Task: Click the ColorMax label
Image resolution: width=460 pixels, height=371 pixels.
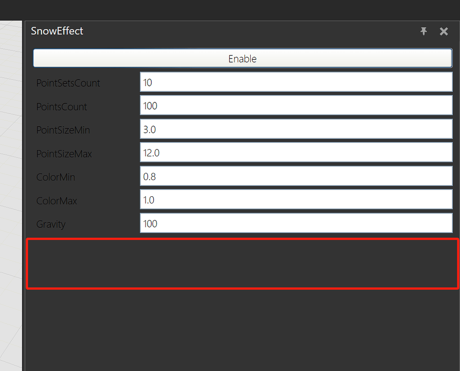Action: [57, 201]
